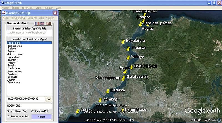Click the British flag language icon
The image size is (222, 123).
pyautogui.click(x=42, y=24)
